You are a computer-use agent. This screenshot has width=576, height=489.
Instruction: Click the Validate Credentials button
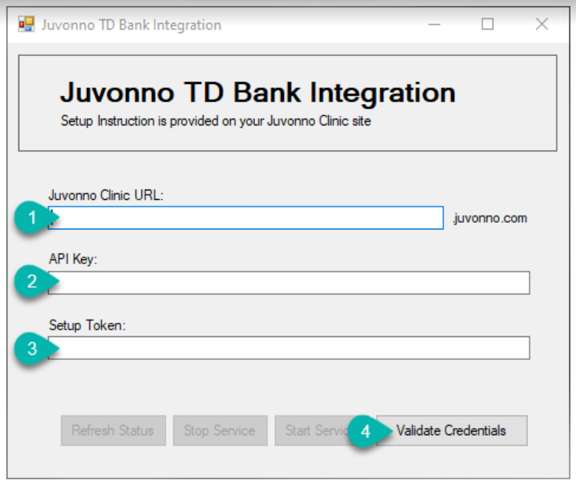[452, 431]
